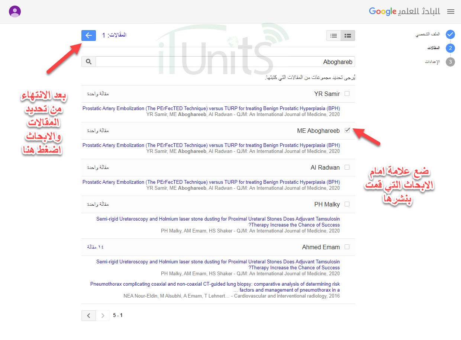Tick the Al Radwan checkbox
The image size is (461, 340).
347,167
